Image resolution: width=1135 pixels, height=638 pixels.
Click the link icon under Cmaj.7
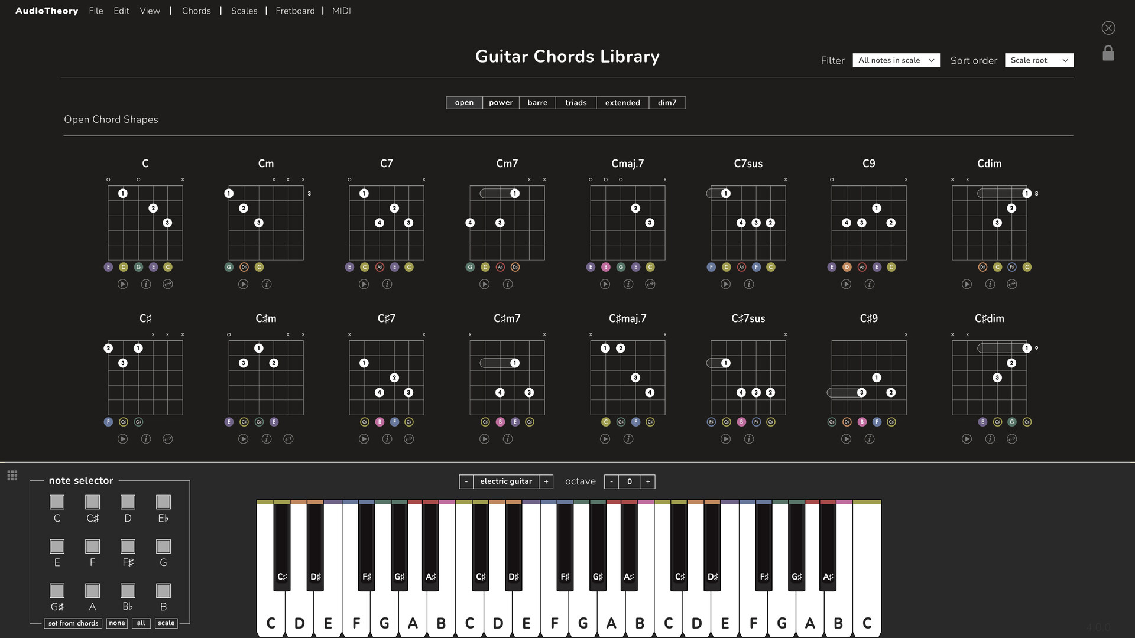tap(650, 284)
